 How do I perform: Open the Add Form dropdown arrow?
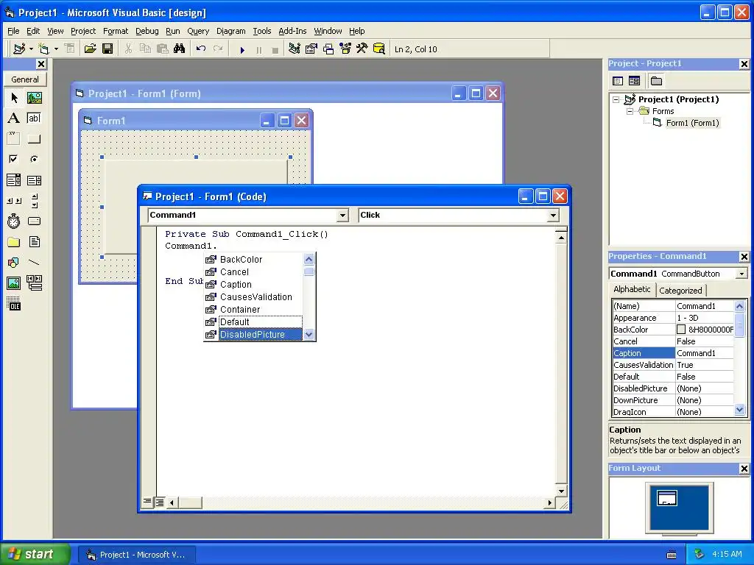coord(56,49)
